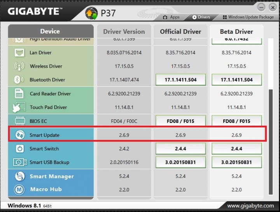Install beta BIOS EC FD08 / F015
280x212 pixels.
[x=236, y=121]
